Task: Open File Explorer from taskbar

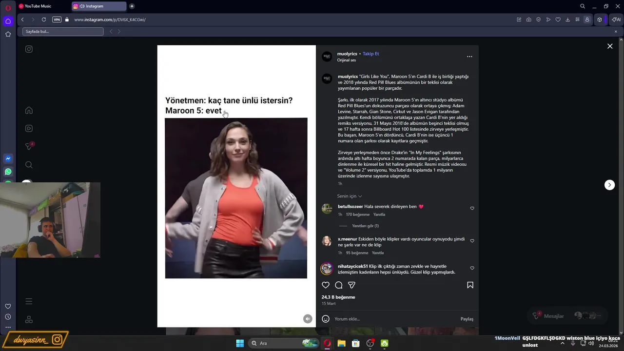Action: (341, 343)
